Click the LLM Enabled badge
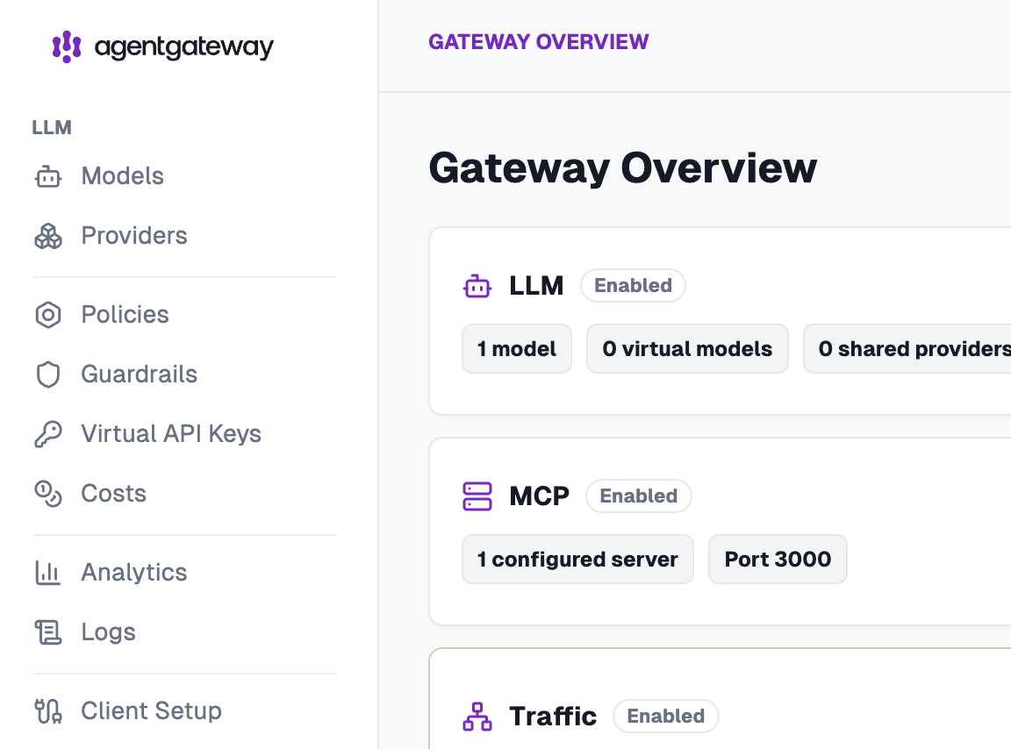This screenshot has height=749, width=1011. tap(633, 286)
